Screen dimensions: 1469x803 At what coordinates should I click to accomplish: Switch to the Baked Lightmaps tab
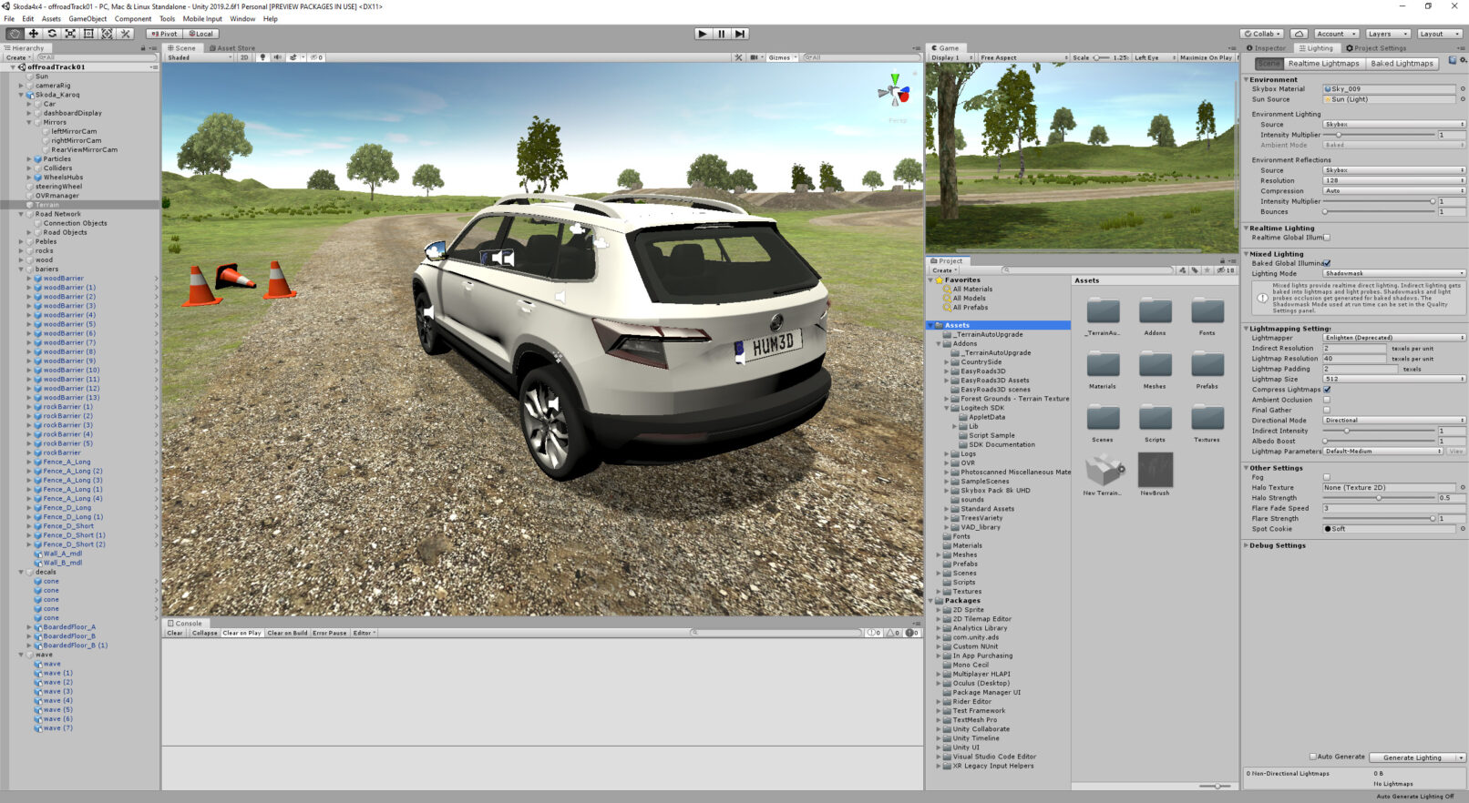1402,64
